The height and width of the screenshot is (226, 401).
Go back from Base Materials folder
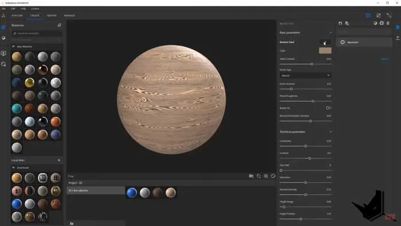[x=14, y=46]
